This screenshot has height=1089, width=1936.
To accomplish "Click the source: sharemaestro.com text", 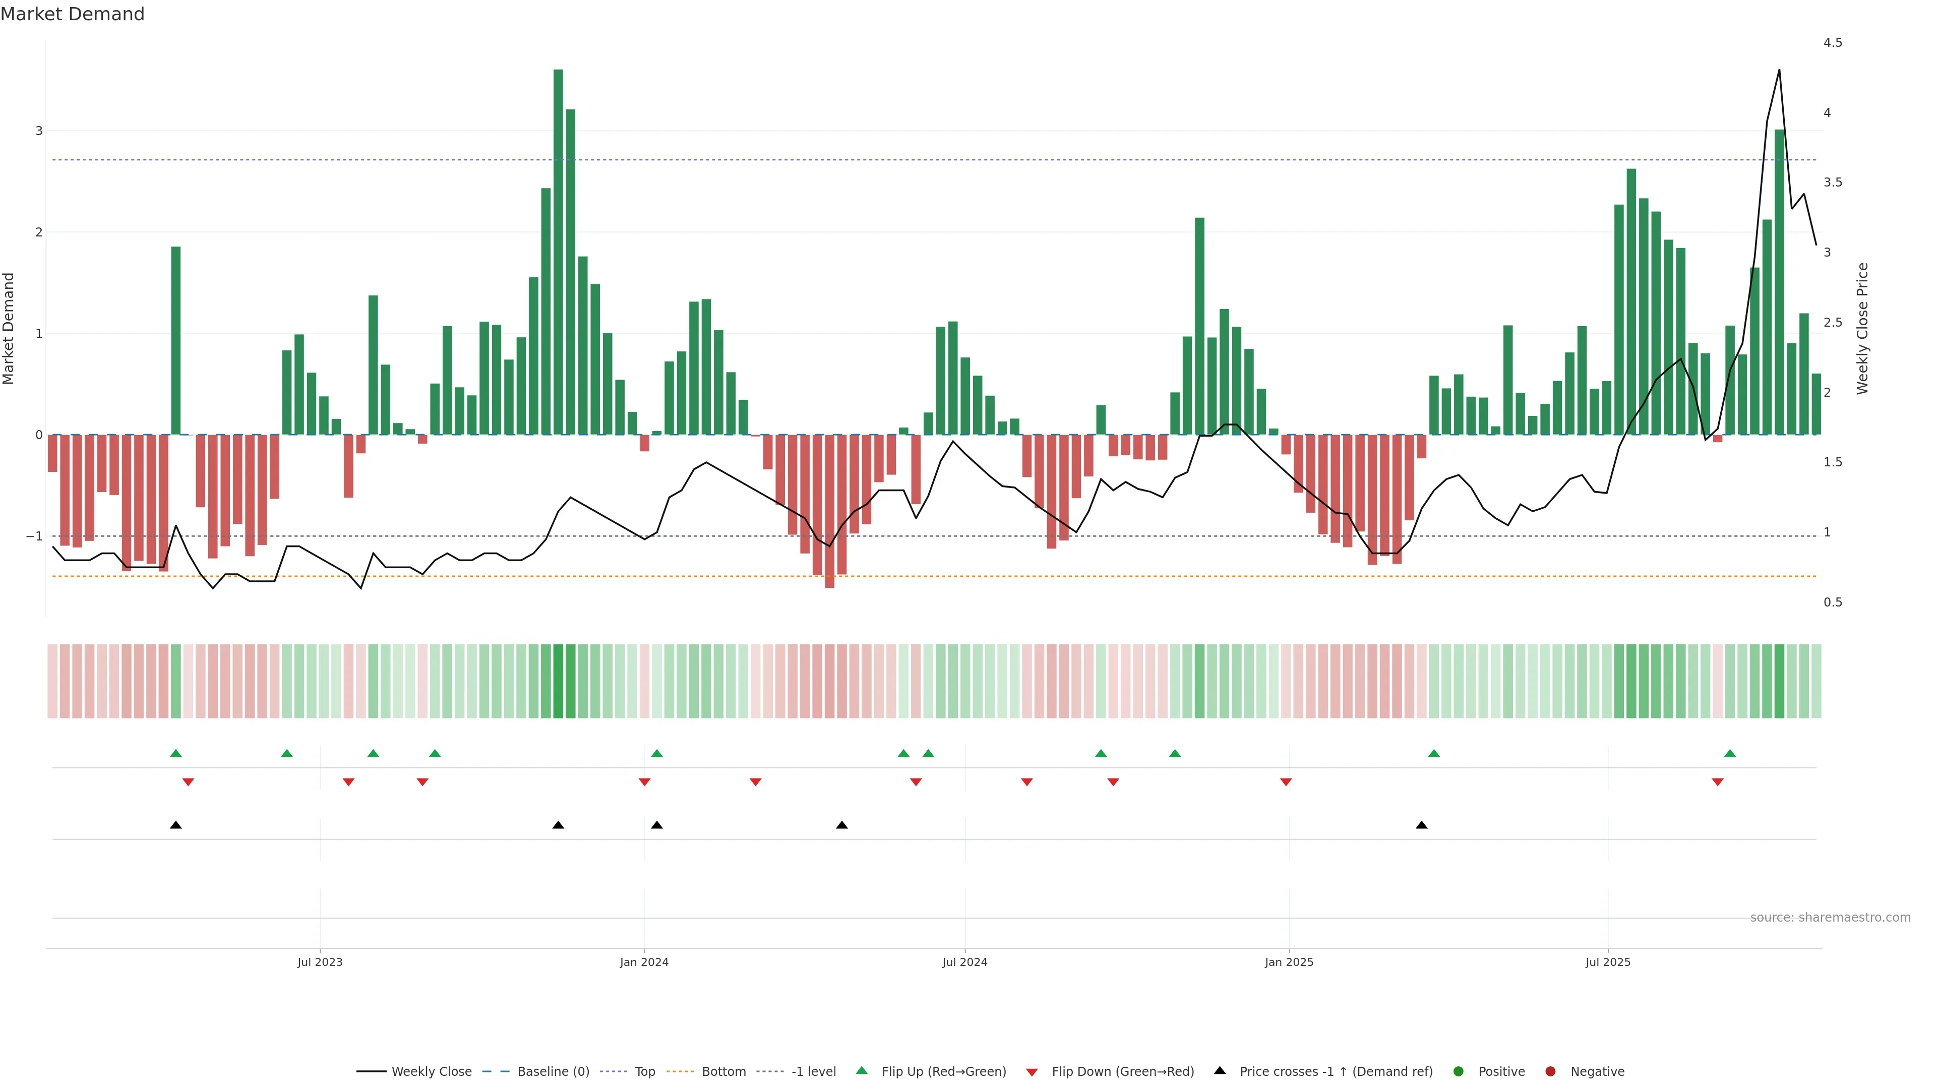I will (1830, 917).
